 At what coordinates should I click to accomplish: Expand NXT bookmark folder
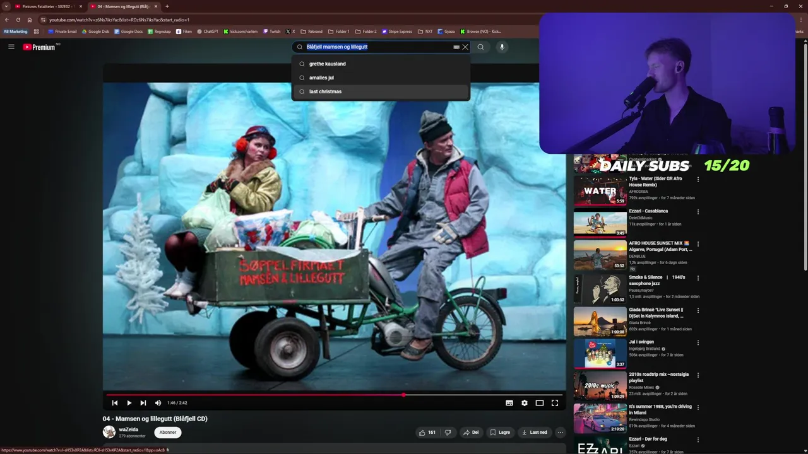pyautogui.click(x=425, y=31)
